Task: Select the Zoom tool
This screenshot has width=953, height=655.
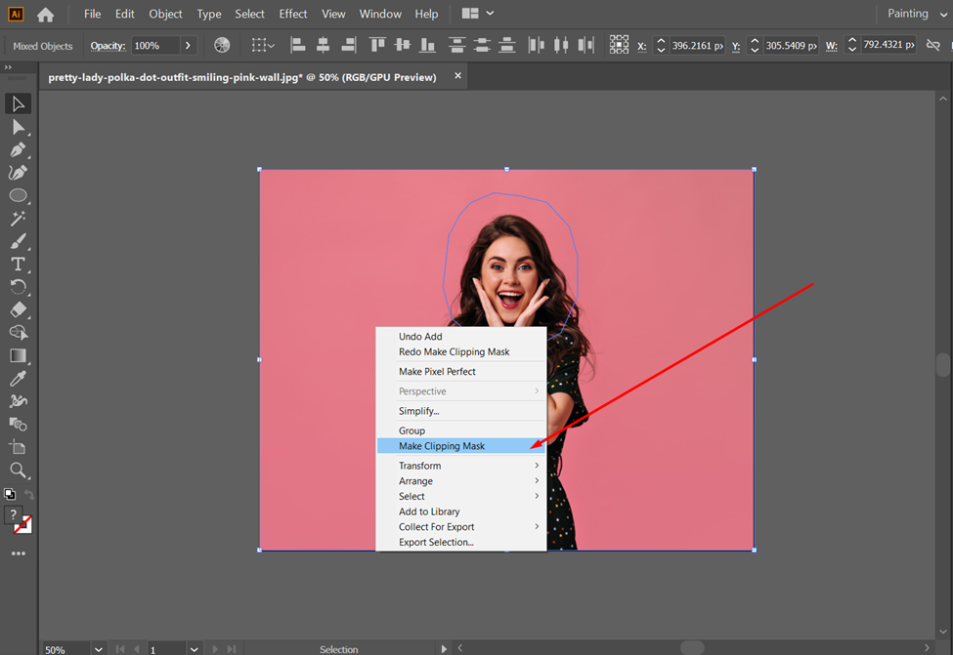Action: tap(18, 471)
